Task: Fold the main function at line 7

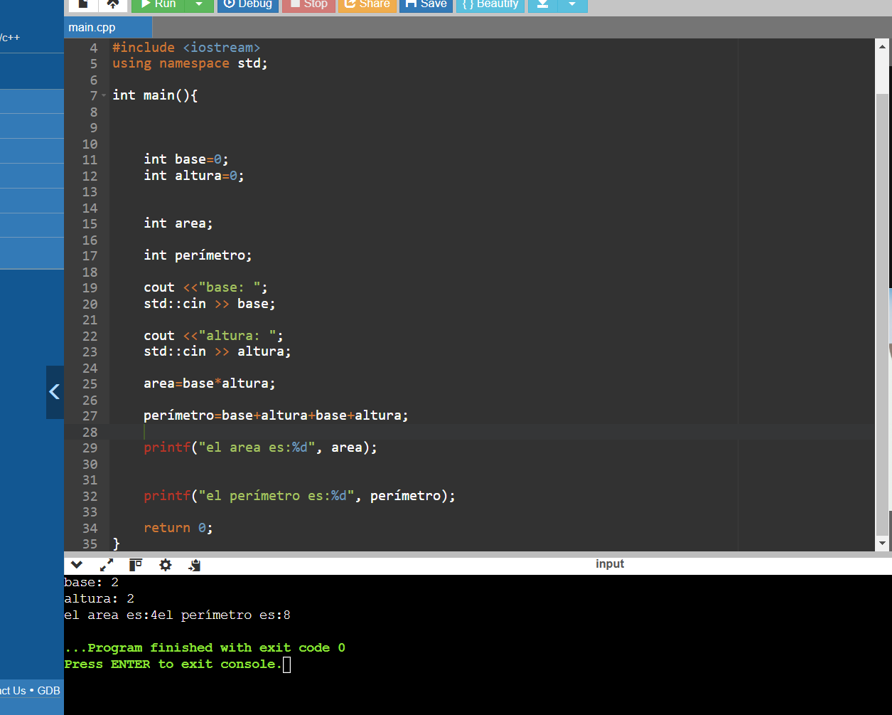Action: point(104,95)
